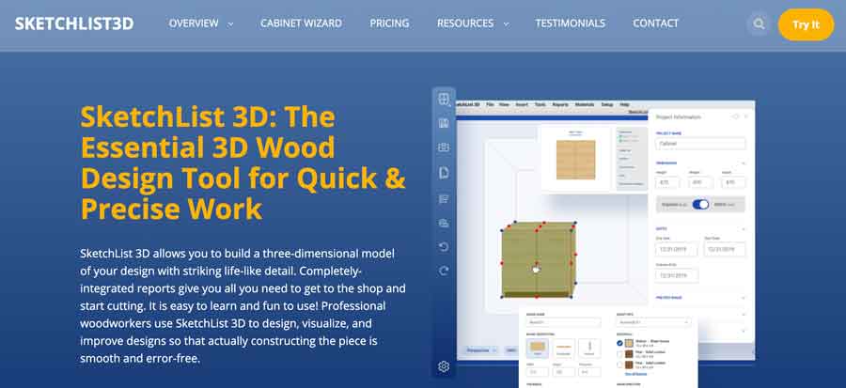Click the document page icon in sidebar
Screen dimensions: 846x388
click(x=444, y=173)
